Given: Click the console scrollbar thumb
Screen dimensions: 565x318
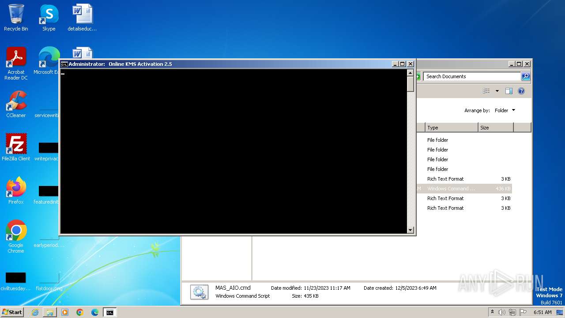Looking at the screenshot, I should point(410,84).
